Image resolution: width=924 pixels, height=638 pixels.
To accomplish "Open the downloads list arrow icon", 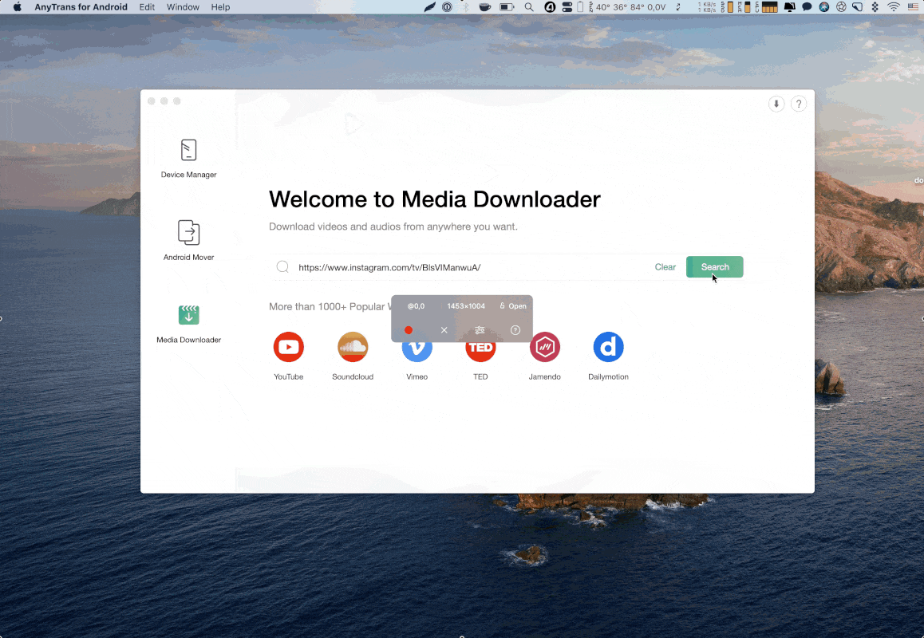I will (776, 104).
